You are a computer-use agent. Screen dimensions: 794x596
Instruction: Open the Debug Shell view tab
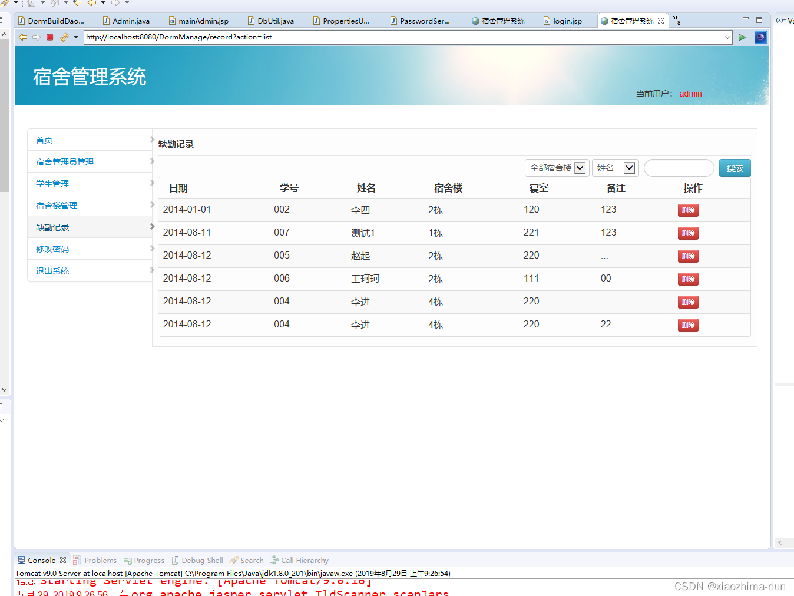197,560
